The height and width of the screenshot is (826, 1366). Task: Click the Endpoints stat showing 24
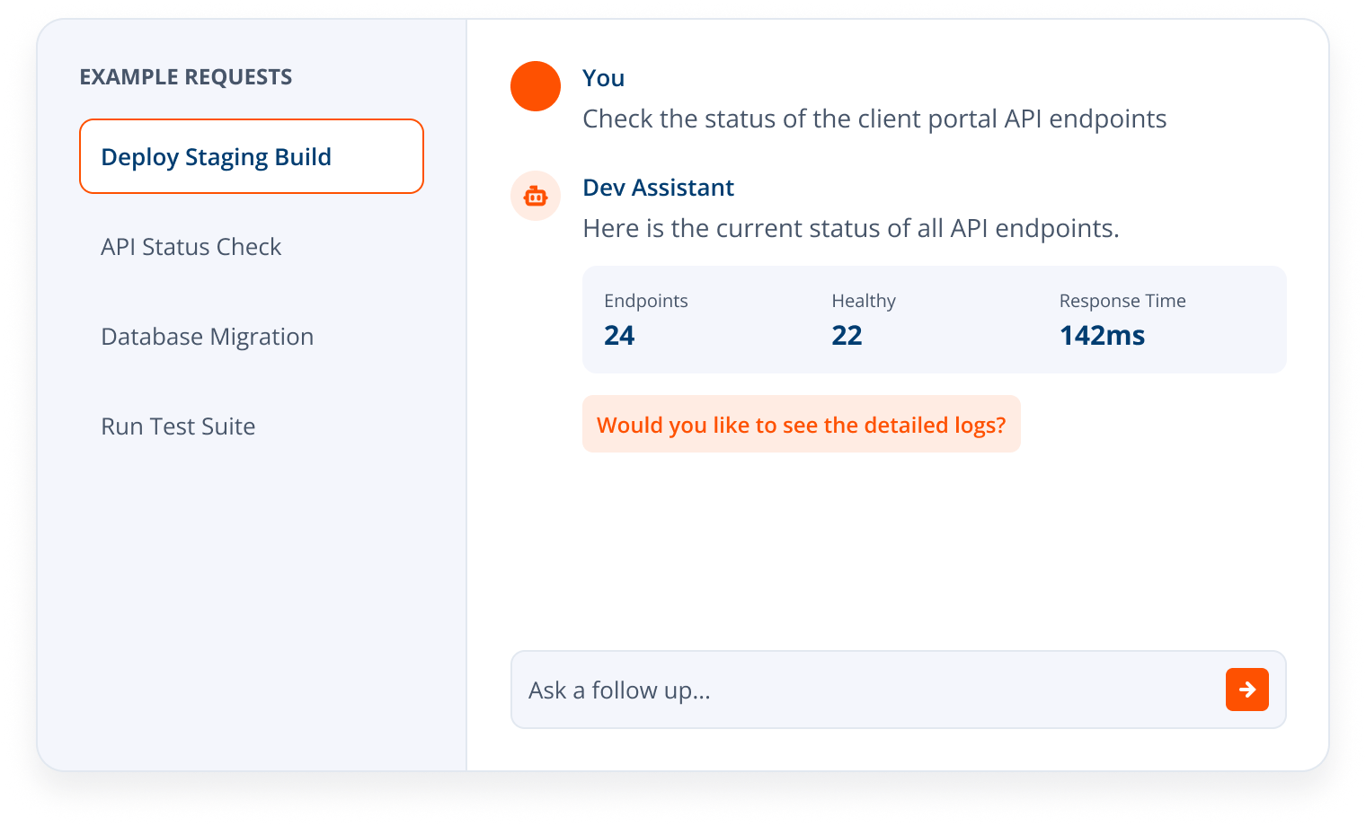(x=619, y=335)
